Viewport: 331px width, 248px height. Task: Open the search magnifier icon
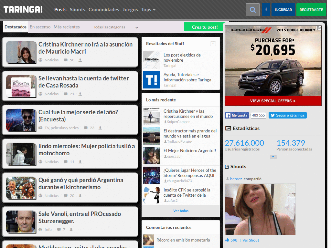pyautogui.click(x=252, y=10)
